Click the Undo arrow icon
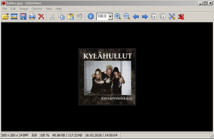Image resolution: width=214 pixels, height=139 pixels. 80,16
